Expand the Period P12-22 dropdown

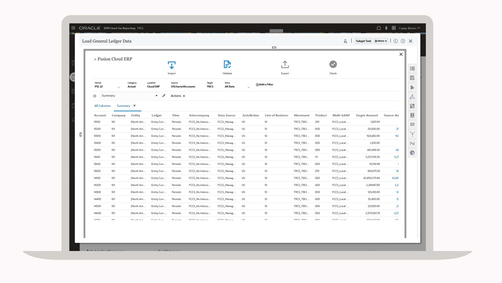tap(118, 87)
